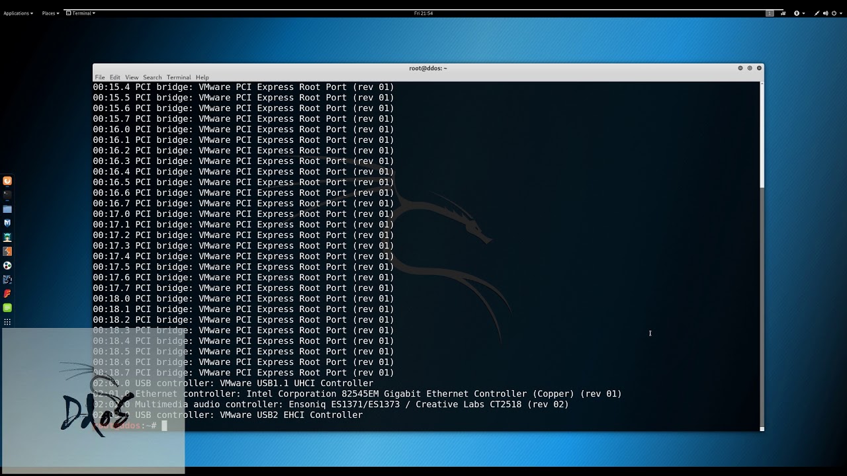Click the 00:16.0 PCI bridge line
Screen dimensions: 847x476
click(244, 130)
